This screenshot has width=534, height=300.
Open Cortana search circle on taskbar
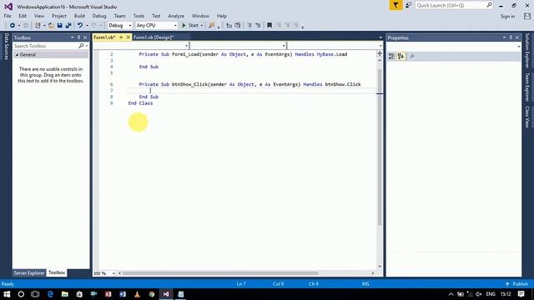21,294
